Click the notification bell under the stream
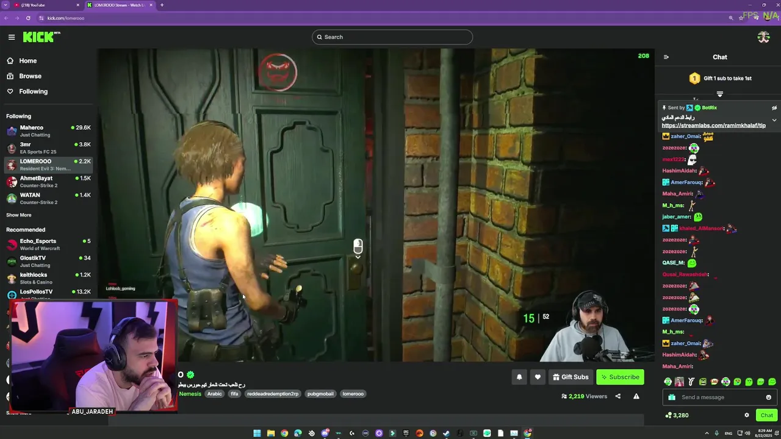The height and width of the screenshot is (439, 781). pyautogui.click(x=519, y=377)
